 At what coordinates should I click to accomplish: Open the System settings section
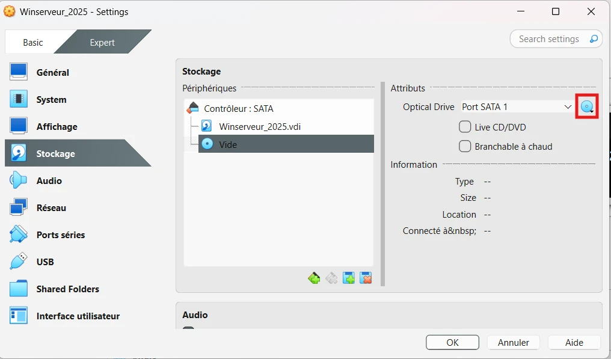pyautogui.click(x=78, y=99)
